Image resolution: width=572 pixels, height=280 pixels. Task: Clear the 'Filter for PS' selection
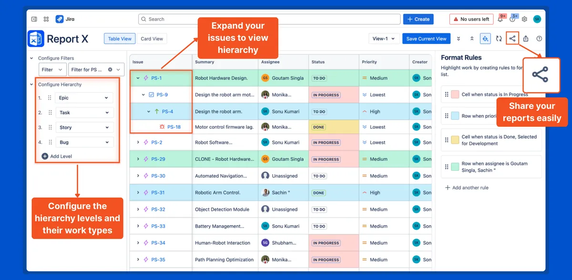click(110, 70)
